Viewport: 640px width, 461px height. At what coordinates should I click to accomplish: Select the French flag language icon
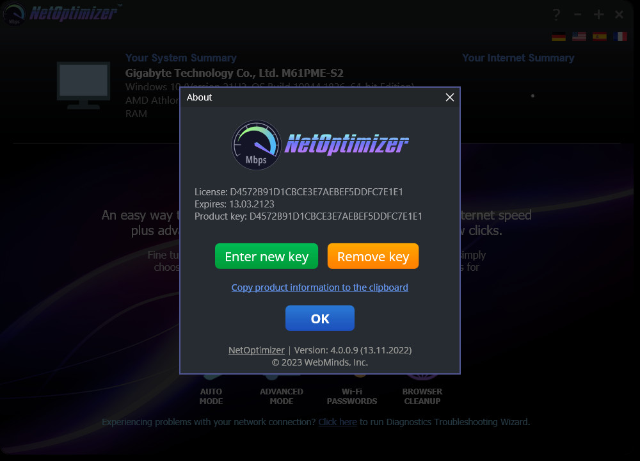620,36
